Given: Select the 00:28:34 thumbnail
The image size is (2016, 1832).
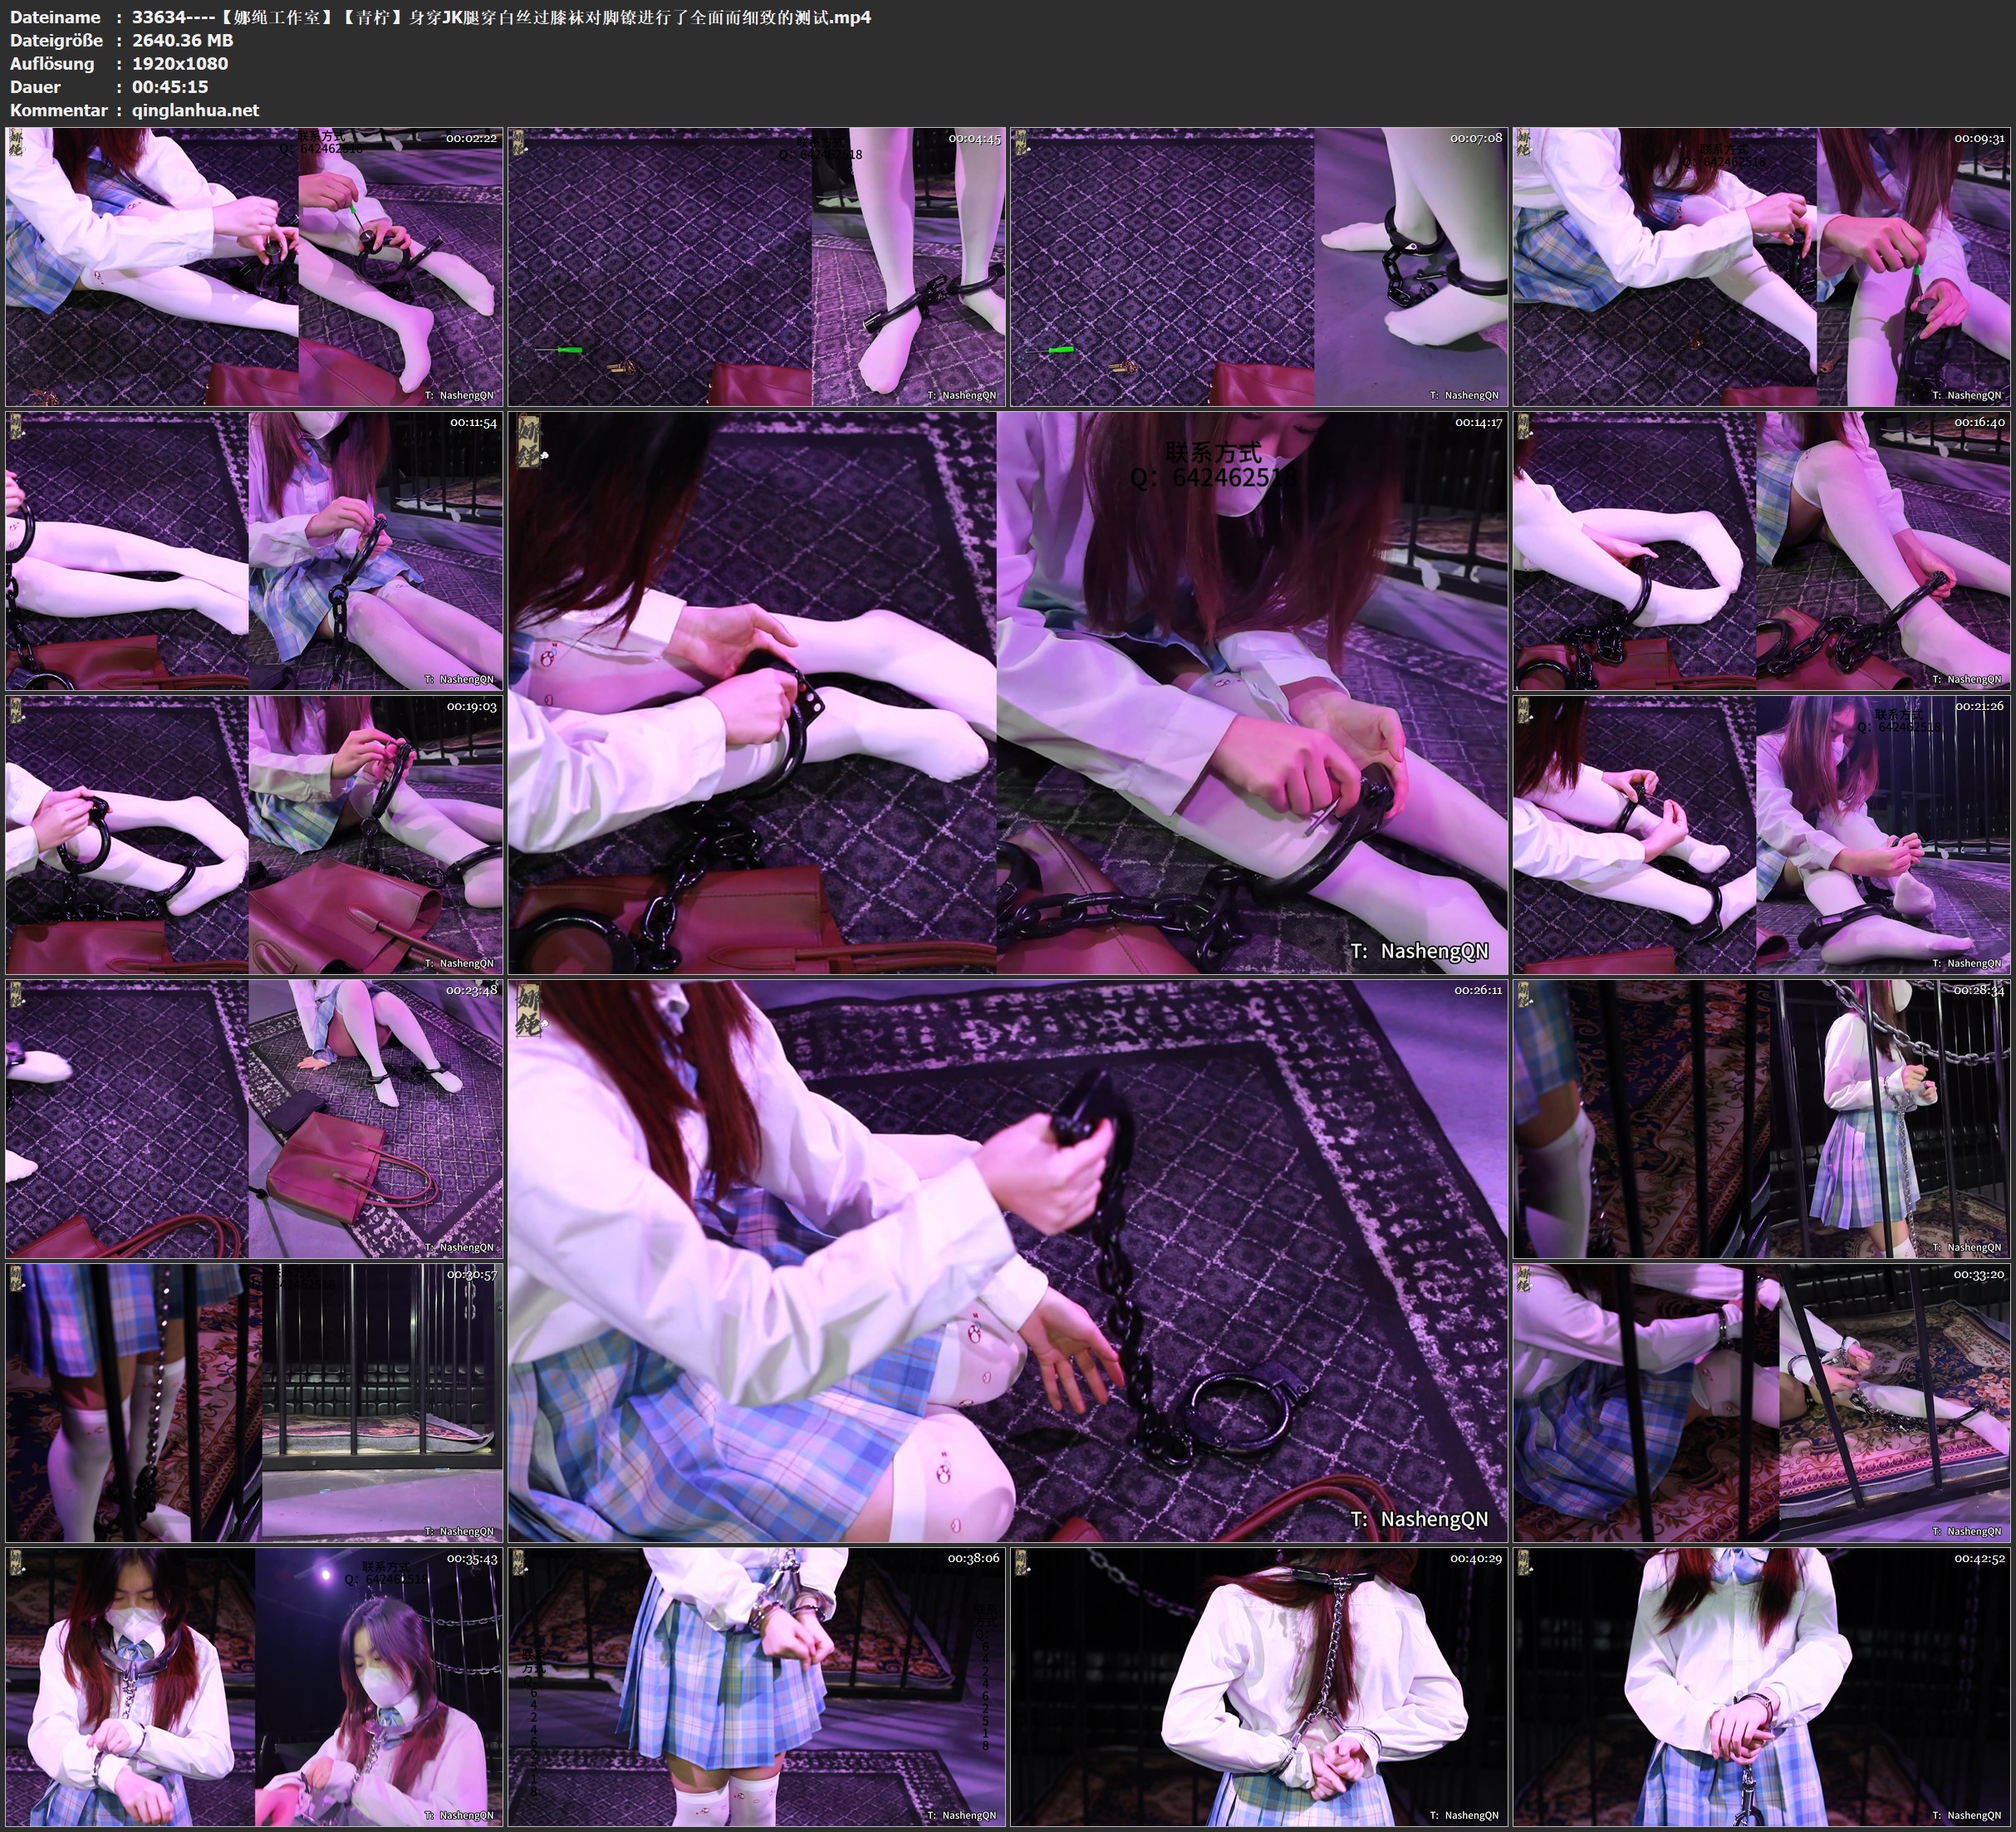Looking at the screenshot, I should [x=1762, y=1119].
